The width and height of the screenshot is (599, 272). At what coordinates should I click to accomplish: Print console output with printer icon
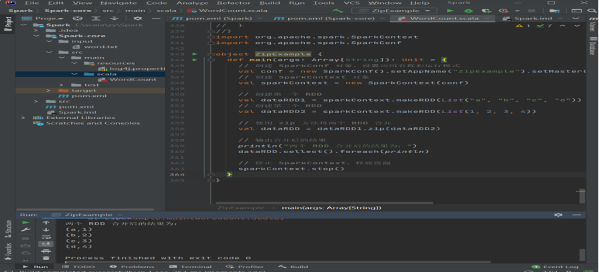(46, 251)
